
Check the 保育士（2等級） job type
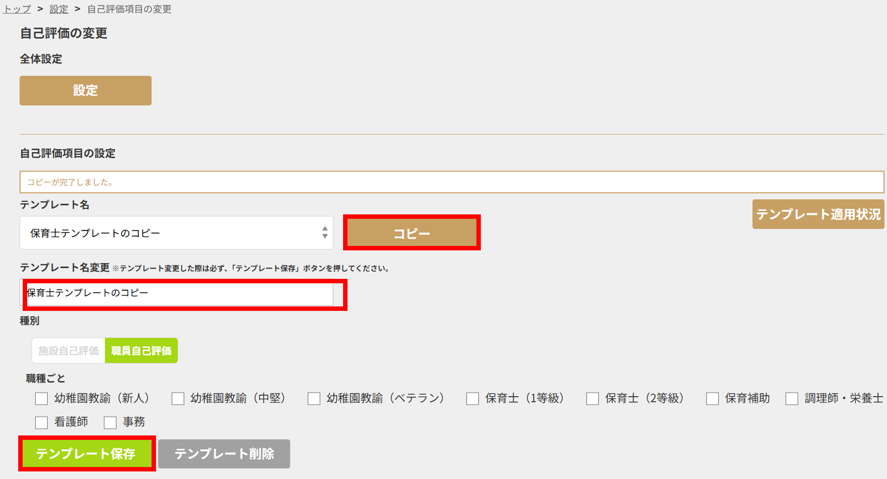click(x=592, y=398)
